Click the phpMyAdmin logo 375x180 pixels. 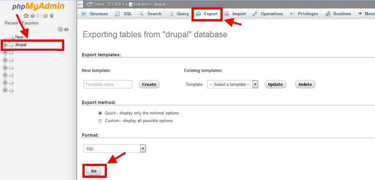[x=38, y=6]
